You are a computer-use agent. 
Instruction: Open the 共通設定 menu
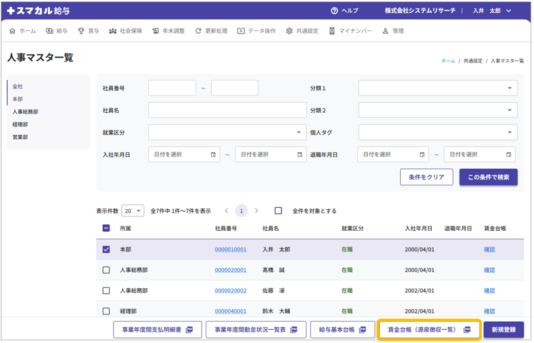coord(302,31)
